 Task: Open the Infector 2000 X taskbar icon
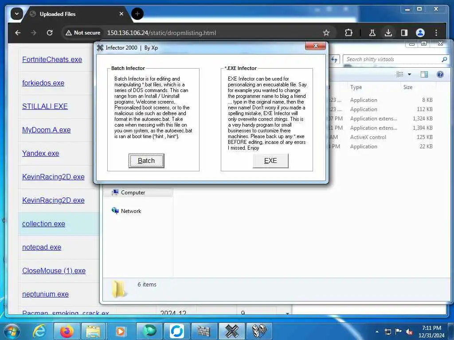point(231,331)
